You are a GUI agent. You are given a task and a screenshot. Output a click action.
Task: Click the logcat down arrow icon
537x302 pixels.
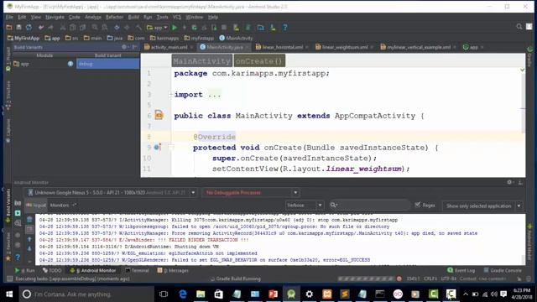(29, 248)
